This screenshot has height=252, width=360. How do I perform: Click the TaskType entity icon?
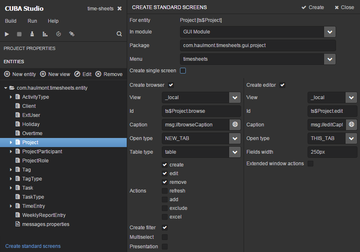click(x=17, y=197)
